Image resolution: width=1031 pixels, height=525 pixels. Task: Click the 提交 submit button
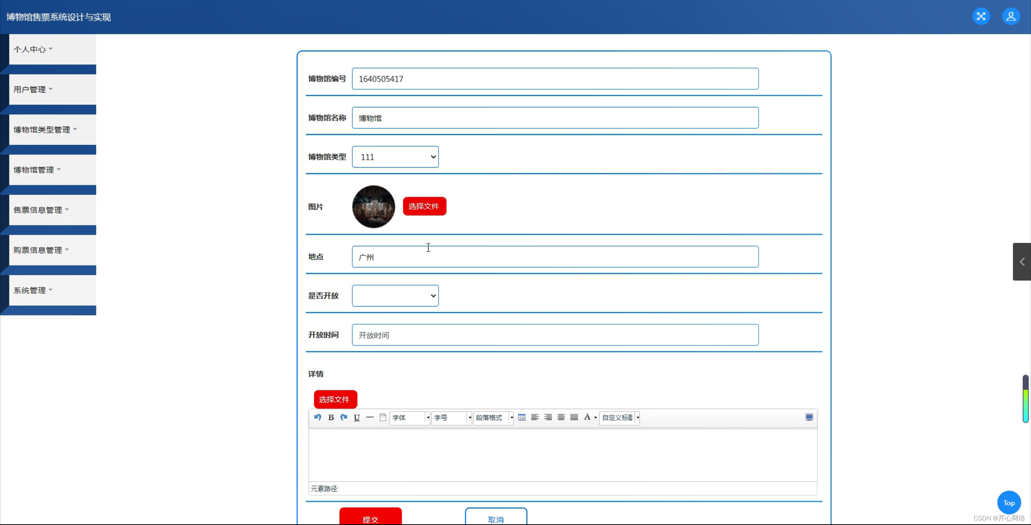[370, 517]
